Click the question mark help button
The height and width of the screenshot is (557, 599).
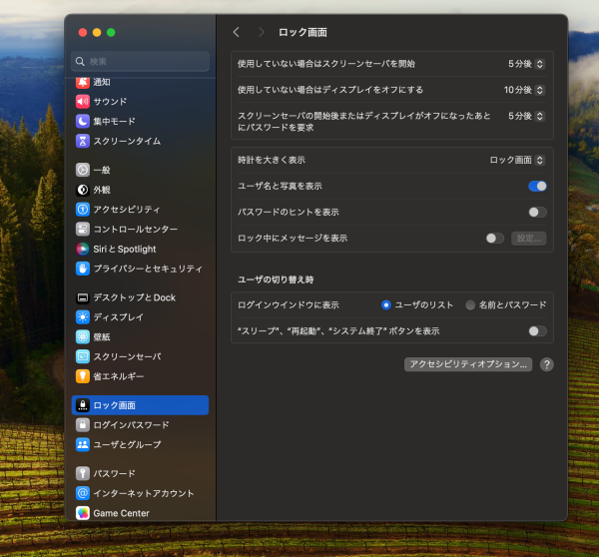pos(546,364)
